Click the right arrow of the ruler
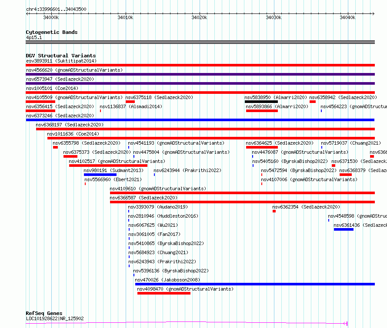The height and width of the screenshot is (328, 387). [x=373, y=13]
